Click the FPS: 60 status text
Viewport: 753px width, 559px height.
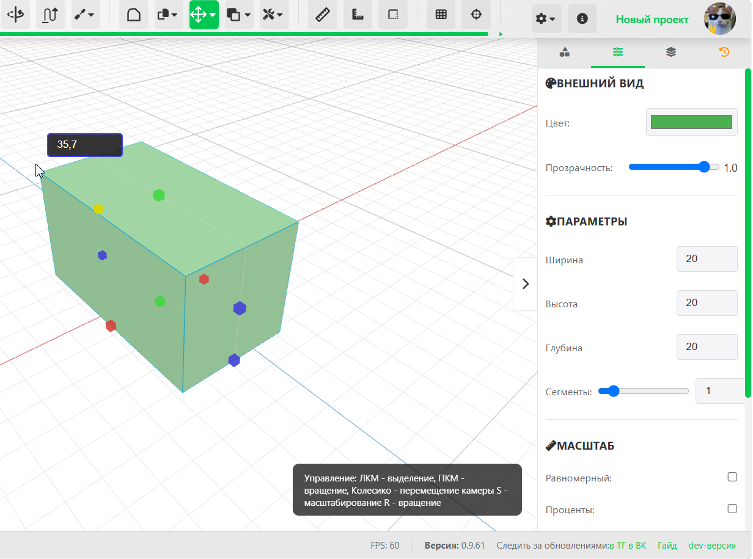[x=385, y=546]
